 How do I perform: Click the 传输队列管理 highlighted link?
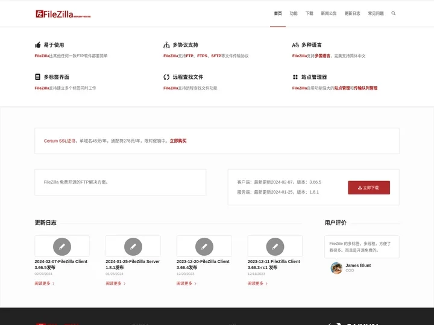point(366,88)
